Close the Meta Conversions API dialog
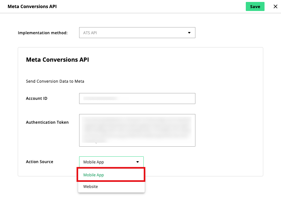281x219 pixels. pyautogui.click(x=276, y=7)
